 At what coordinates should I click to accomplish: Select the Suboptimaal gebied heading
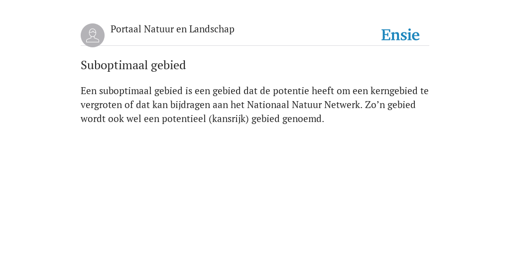(x=133, y=65)
